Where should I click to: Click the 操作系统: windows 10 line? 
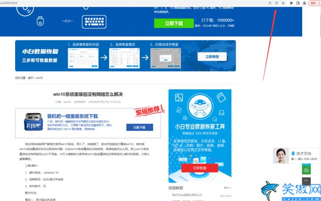tap(41, 173)
